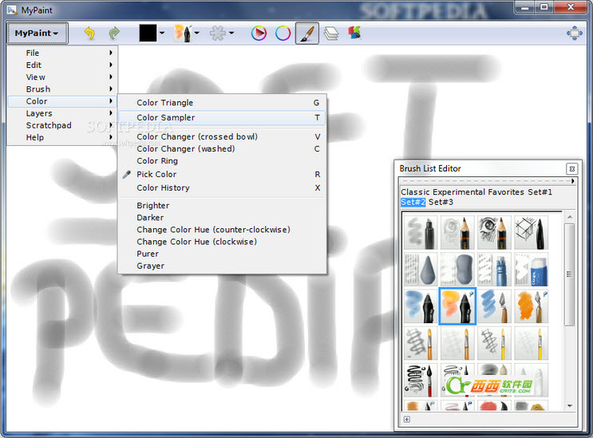Open the MyPaint main menu button
Viewport: 593px width, 438px height.
click(x=37, y=34)
